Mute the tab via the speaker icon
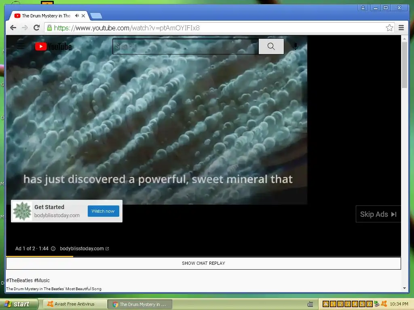The image size is (414, 310). (77, 16)
